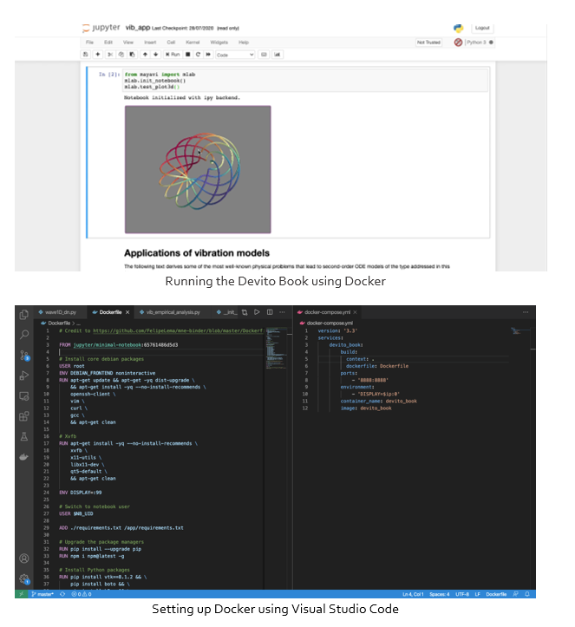The height and width of the screenshot is (627, 575).
Task: Switch to vib_empirical_analysis.py tab
Action: tap(173, 312)
